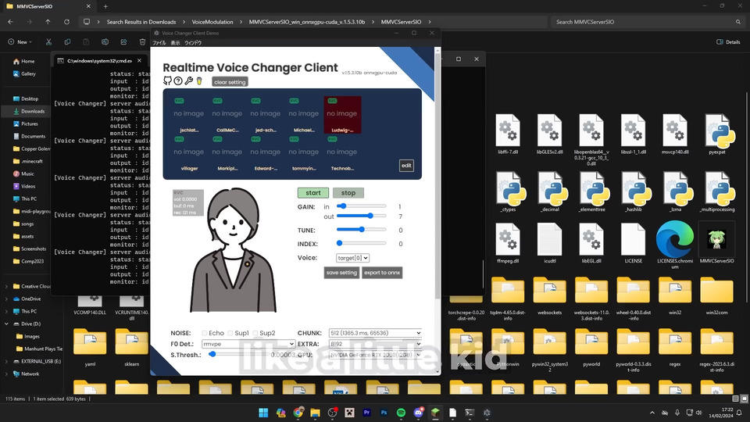Adjust the TUNE slider
The width and height of the screenshot is (750, 422).
coord(361,230)
